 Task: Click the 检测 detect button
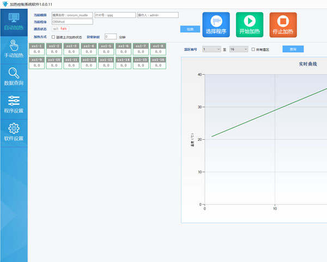[x=190, y=29]
